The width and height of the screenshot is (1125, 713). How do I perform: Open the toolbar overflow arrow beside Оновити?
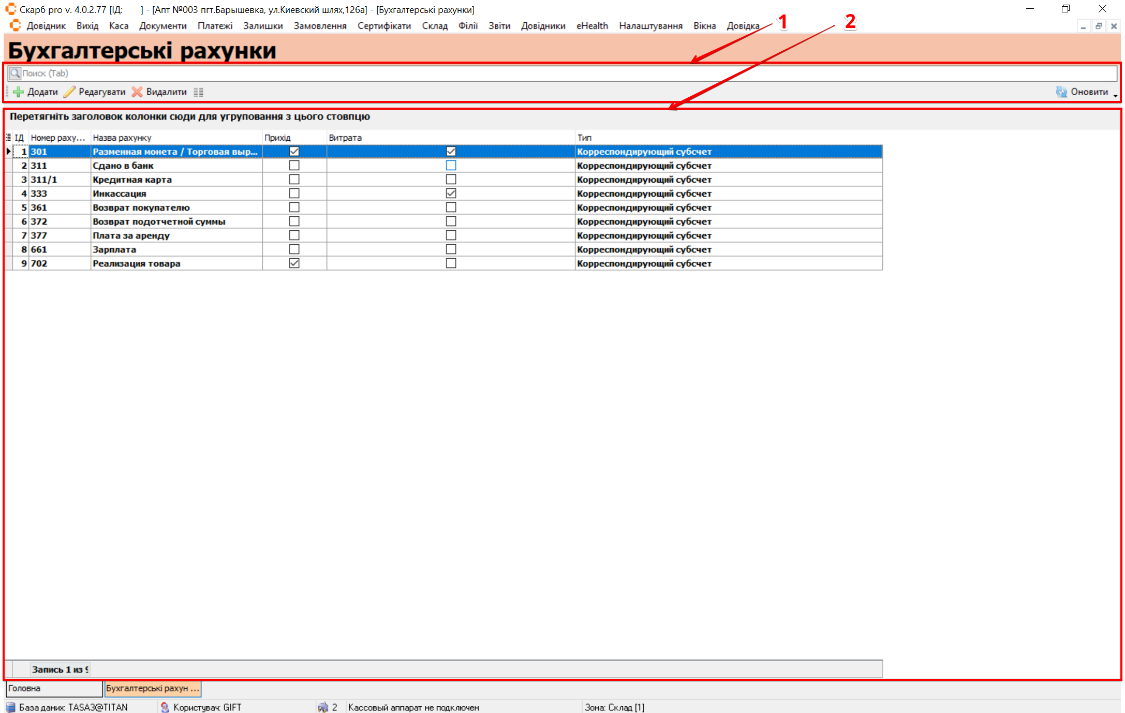tap(1115, 96)
